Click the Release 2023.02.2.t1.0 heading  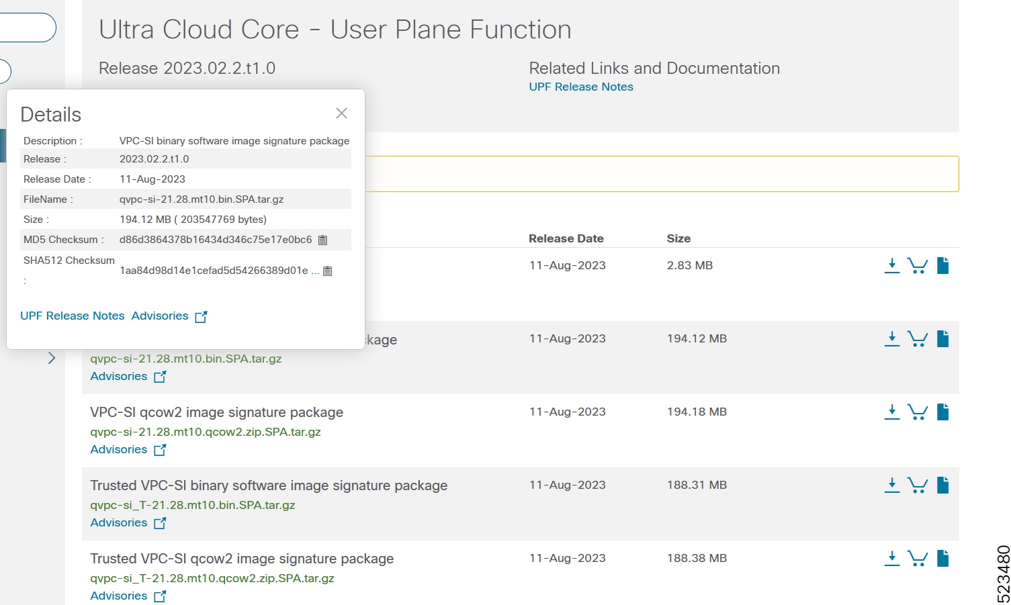[x=187, y=68]
